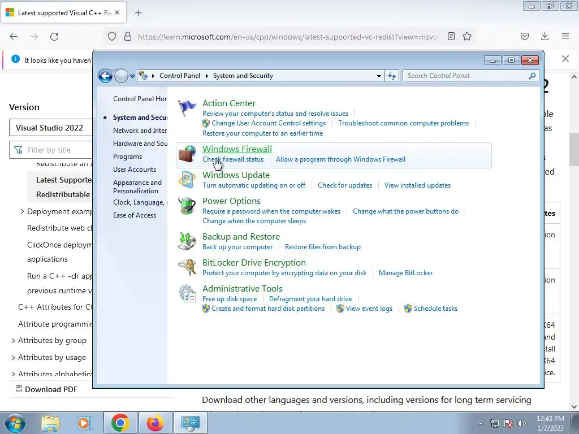The width and height of the screenshot is (579, 434).
Task: Open recent pages dropdown arrow
Action: click(132, 76)
